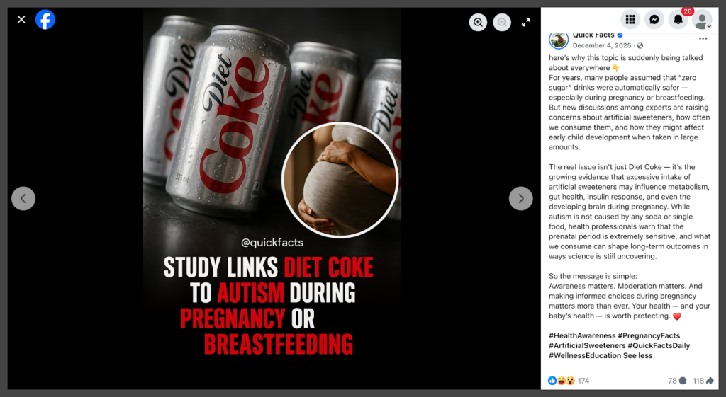Expand the account profile menu

[x=702, y=20]
